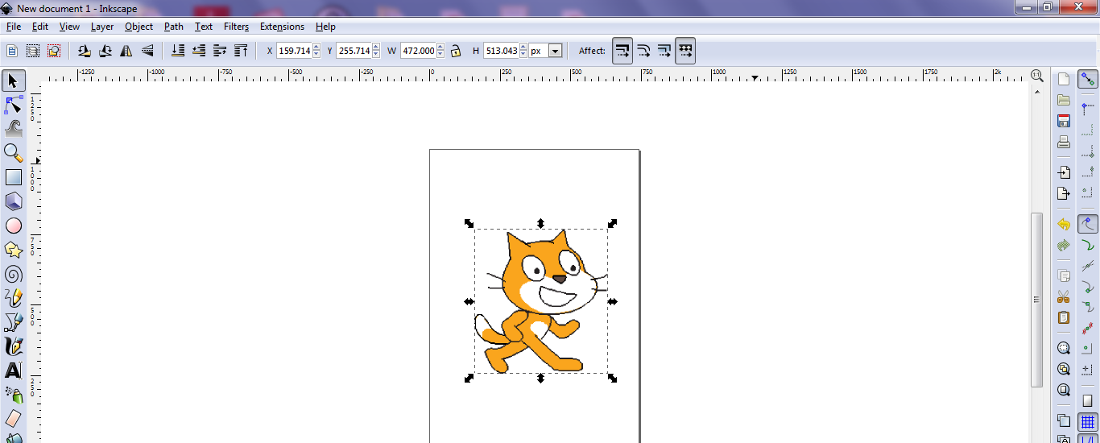The width and height of the screenshot is (1100, 443).
Task: Select the Pencil freehand tool
Action: click(13, 298)
